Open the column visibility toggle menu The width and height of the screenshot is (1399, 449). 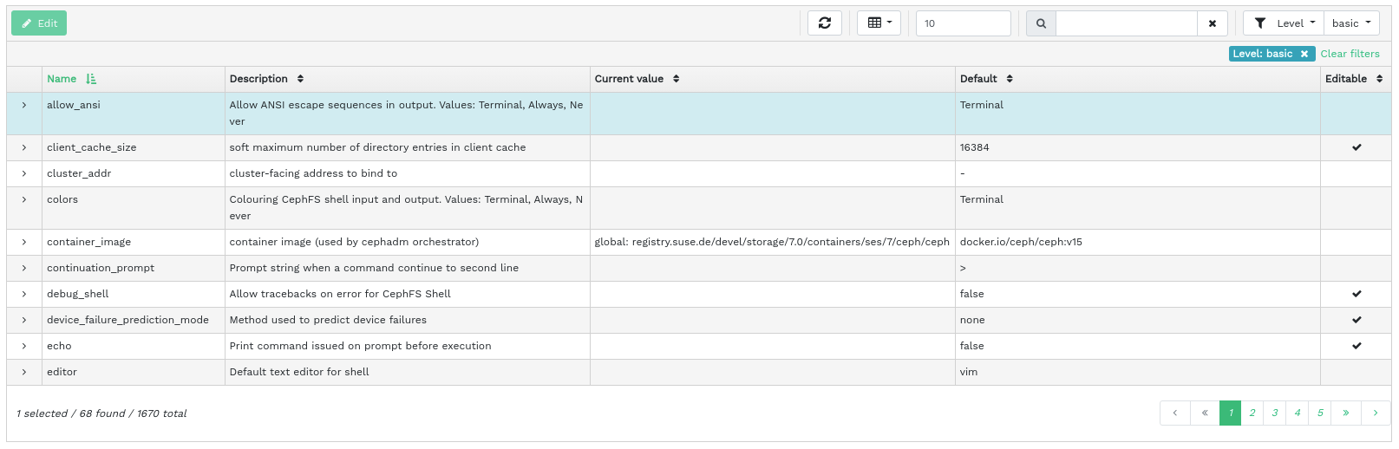[x=879, y=23]
